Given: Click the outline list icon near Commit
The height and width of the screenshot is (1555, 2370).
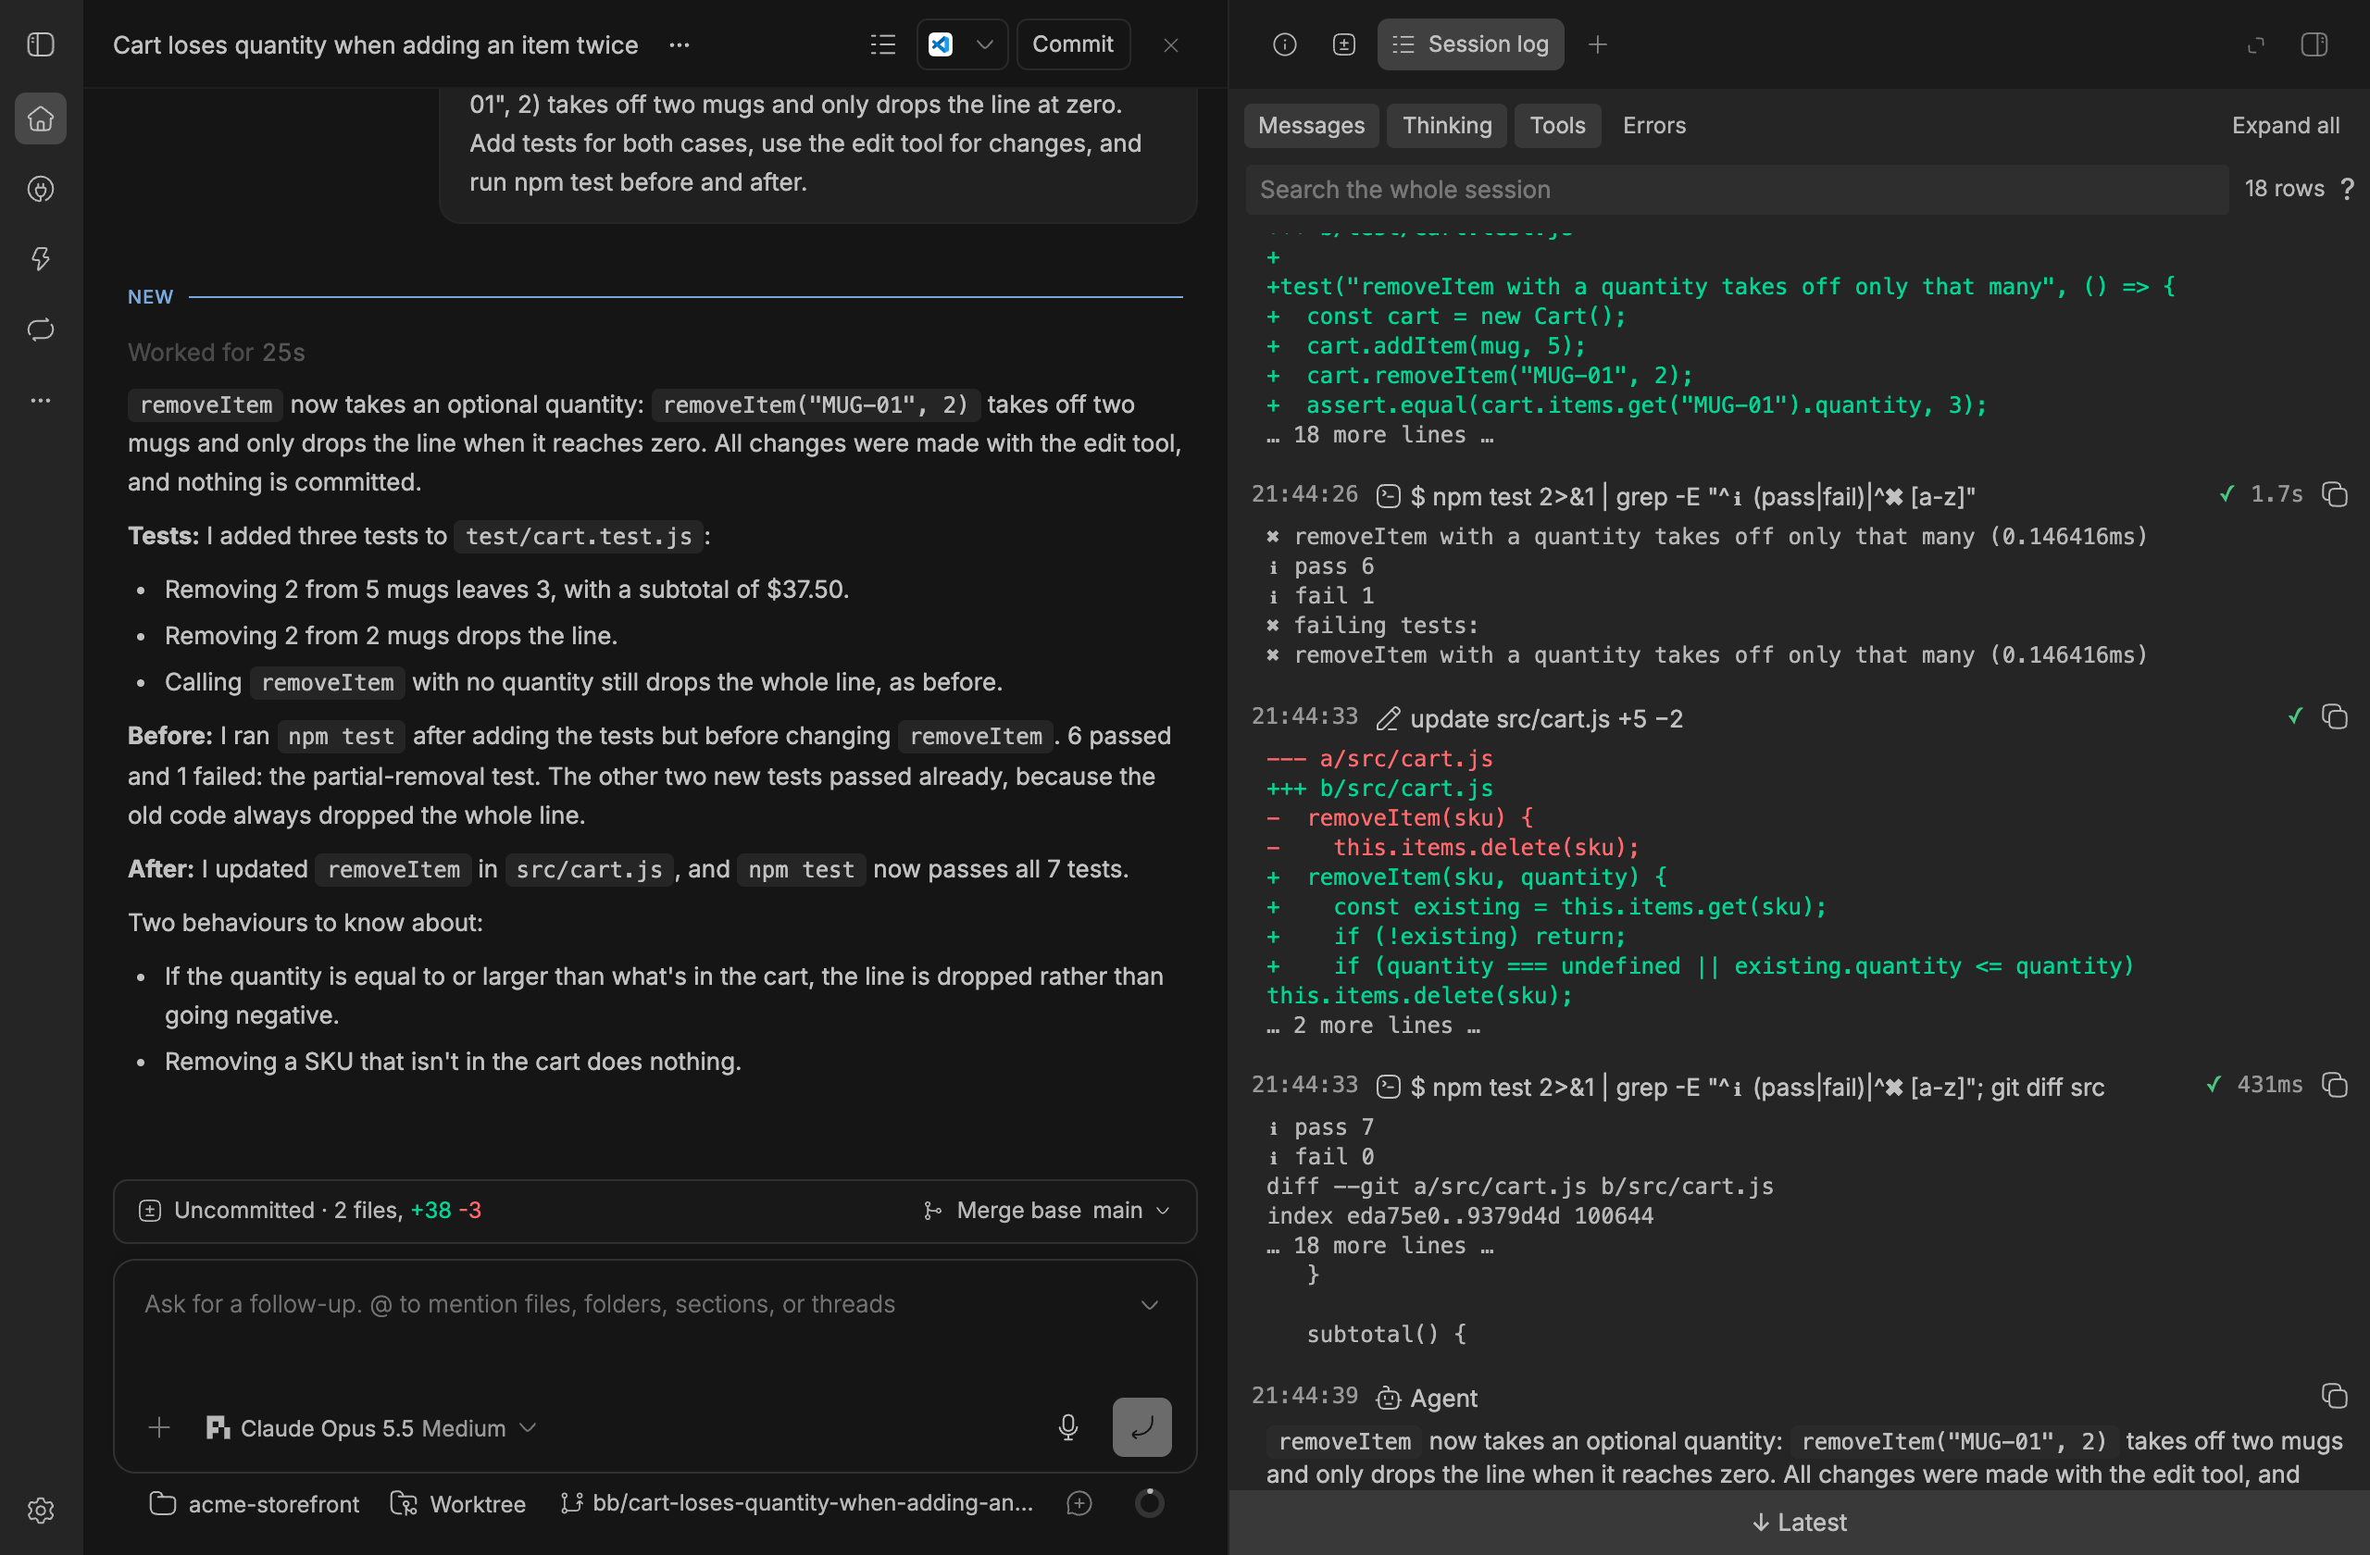Looking at the screenshot, I should tap(882, 44).
